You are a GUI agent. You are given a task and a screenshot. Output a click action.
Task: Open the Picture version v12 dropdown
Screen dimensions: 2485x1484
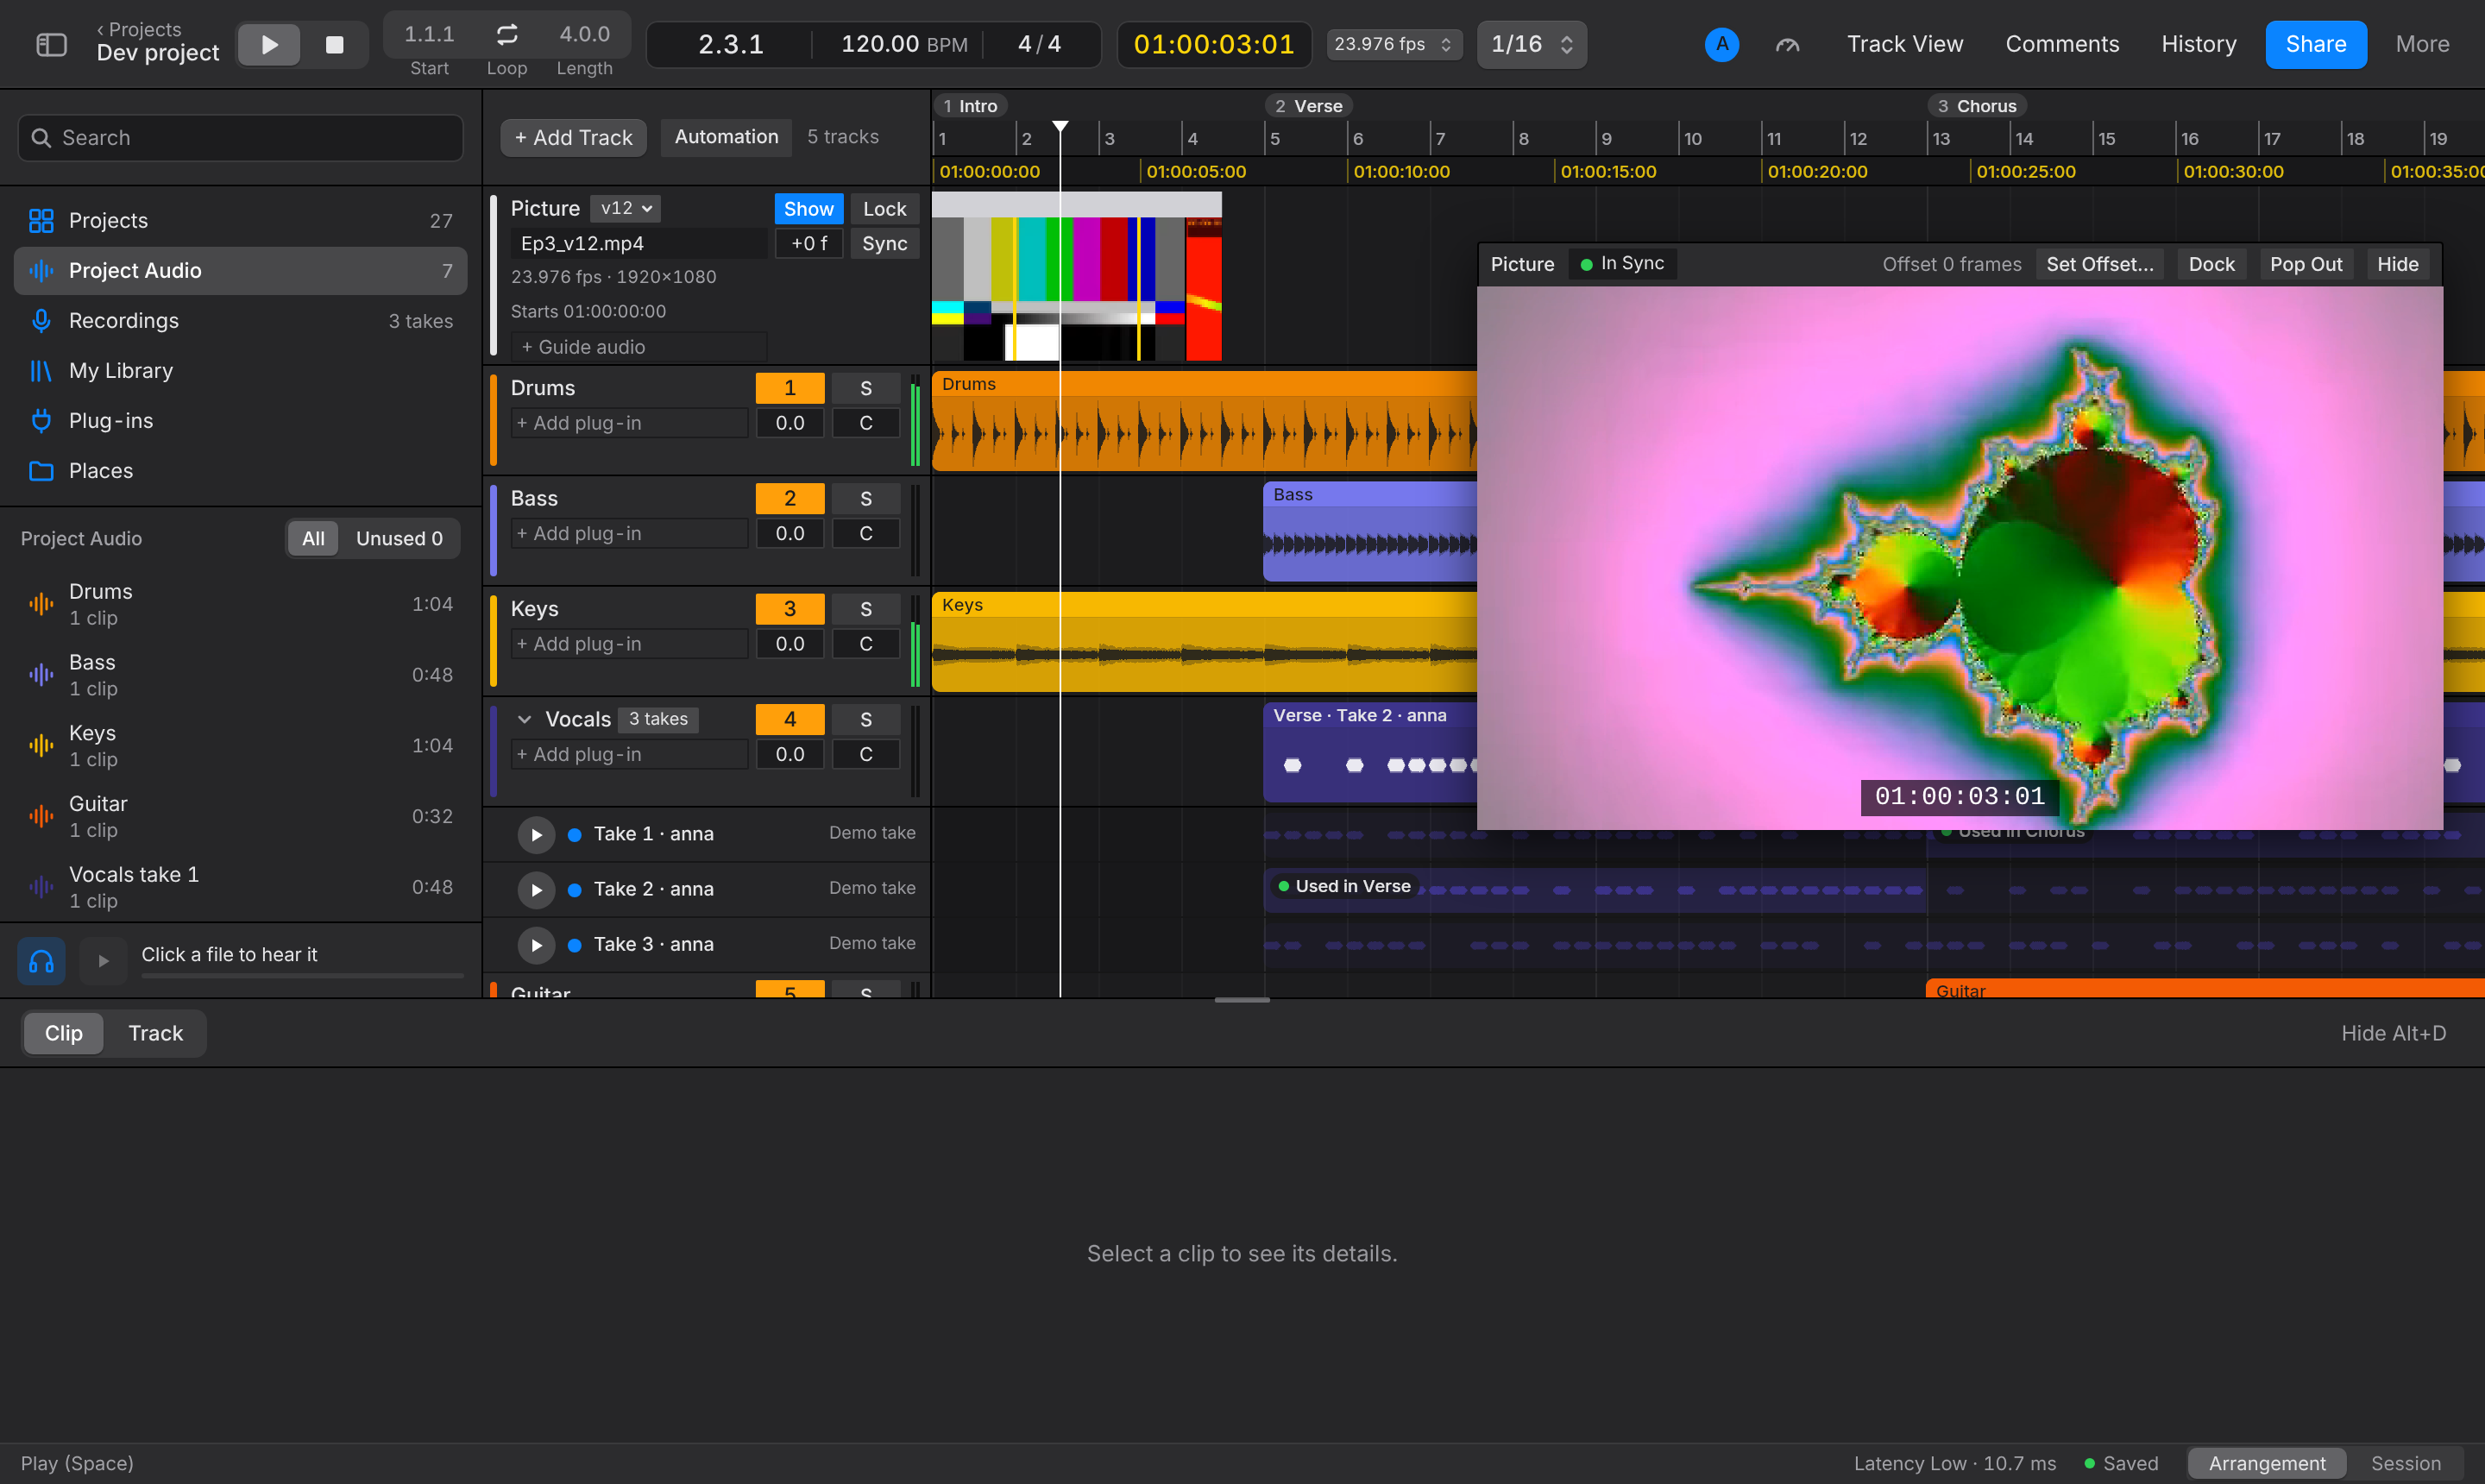click(x=625, y=208)
